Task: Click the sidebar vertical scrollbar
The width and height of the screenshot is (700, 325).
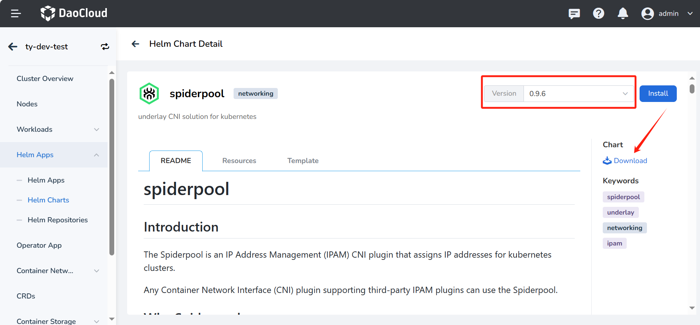Action: pyautogui.click(x=112, y=166)
